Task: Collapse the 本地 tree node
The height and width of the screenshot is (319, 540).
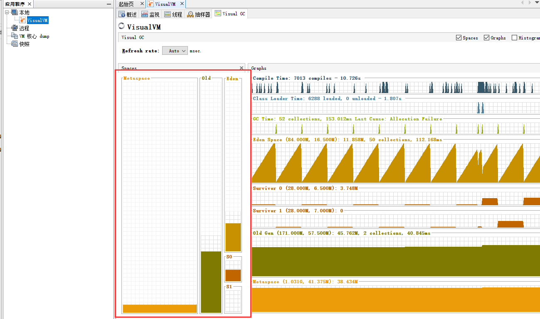Action: (x=7, y=12)
